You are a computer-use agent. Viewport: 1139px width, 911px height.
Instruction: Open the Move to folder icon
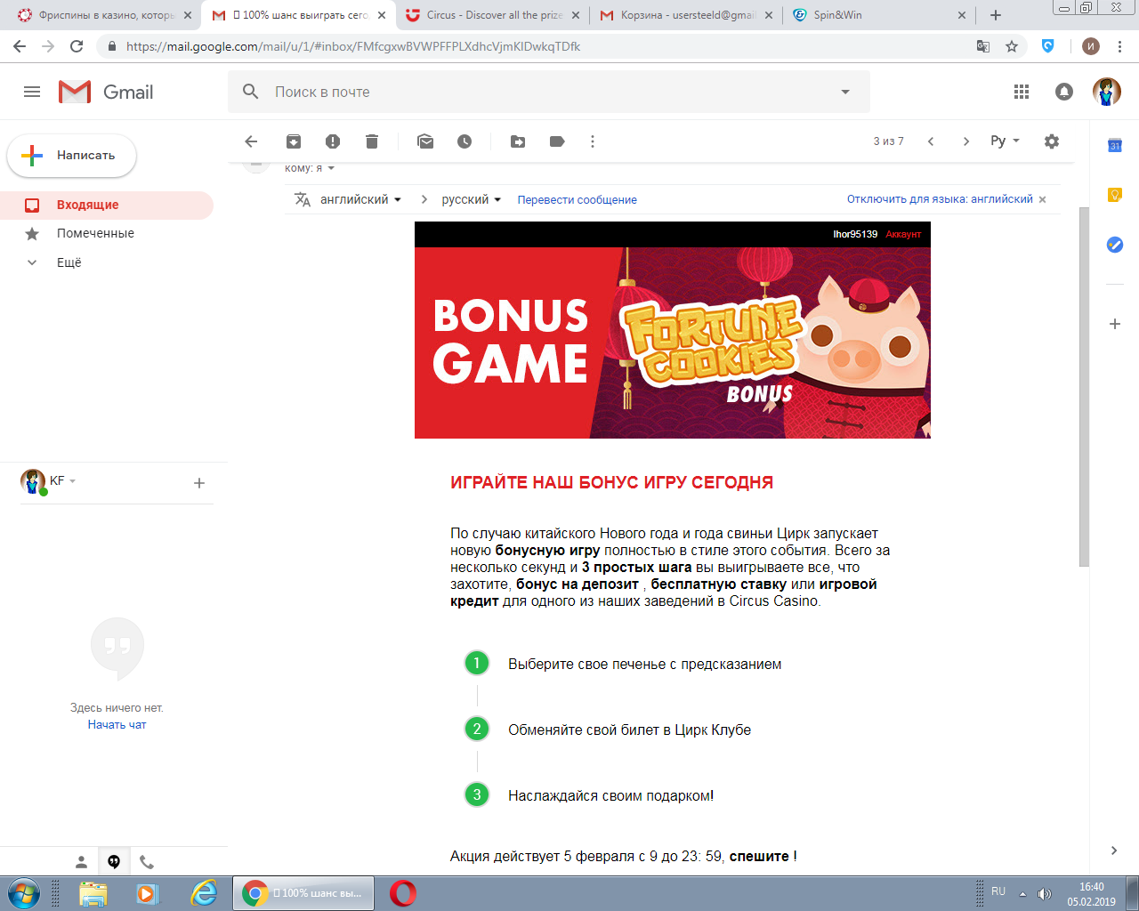pos(518,141)
